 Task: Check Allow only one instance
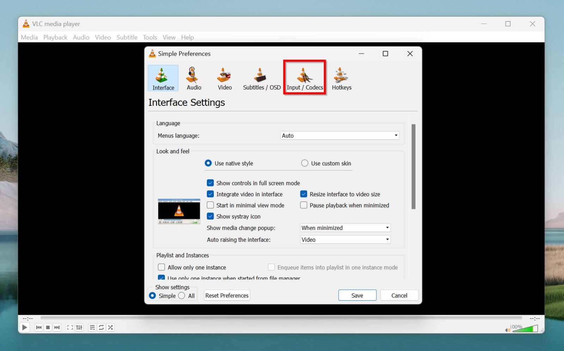[x=162, y=267]
